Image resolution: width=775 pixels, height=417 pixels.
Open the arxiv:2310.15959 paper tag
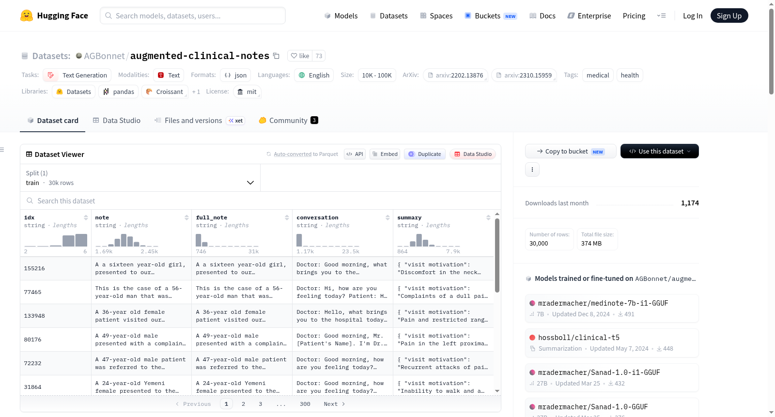point(524,75)
